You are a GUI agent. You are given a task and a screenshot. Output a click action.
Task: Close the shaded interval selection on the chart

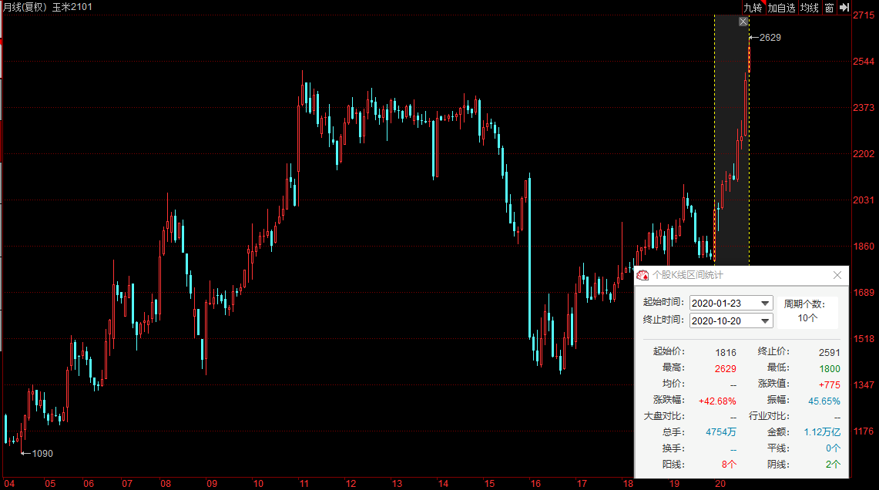coord(743,22)
